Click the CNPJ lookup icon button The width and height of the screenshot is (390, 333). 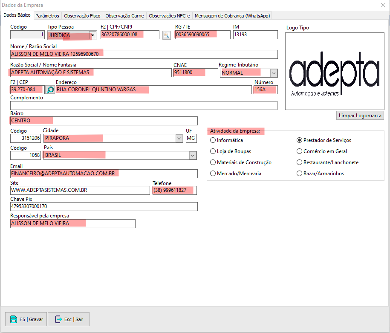click(166, 35)
